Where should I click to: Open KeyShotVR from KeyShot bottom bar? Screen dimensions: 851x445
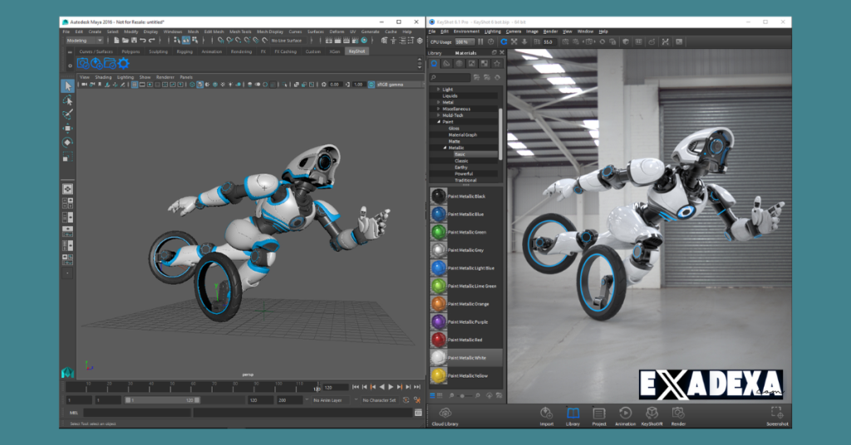[652, 417]
